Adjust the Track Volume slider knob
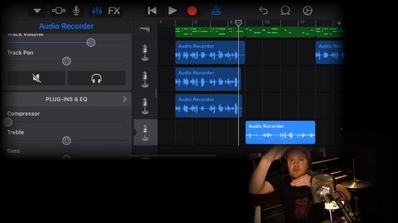The width and height of the screenshot is (398, 223). click(91, 43)
